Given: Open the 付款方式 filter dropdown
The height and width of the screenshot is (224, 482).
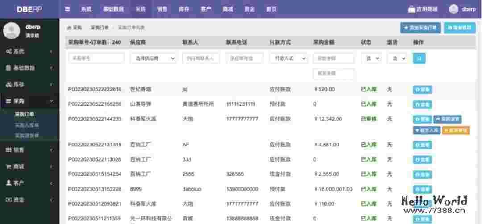Looking at the screenshot, I should click(288, 58).
